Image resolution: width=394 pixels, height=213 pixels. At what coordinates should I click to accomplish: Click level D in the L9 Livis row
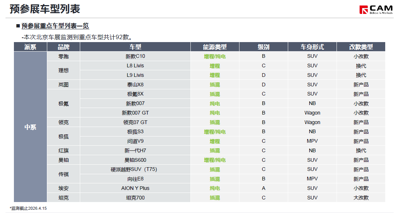(263, 75)
